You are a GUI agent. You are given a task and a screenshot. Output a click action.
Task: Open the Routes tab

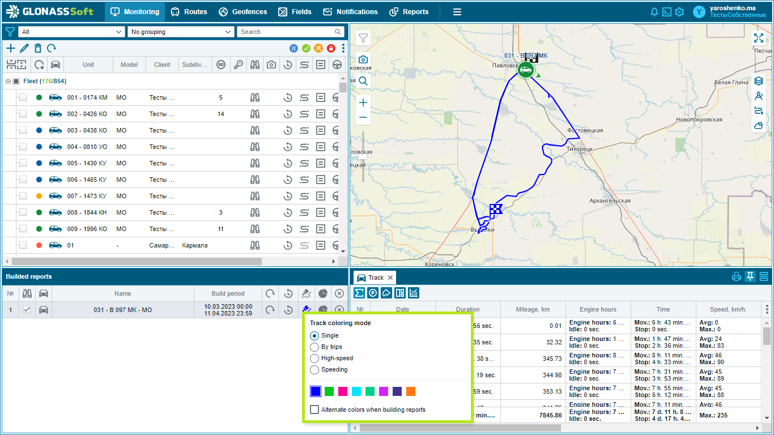(189, 12)
